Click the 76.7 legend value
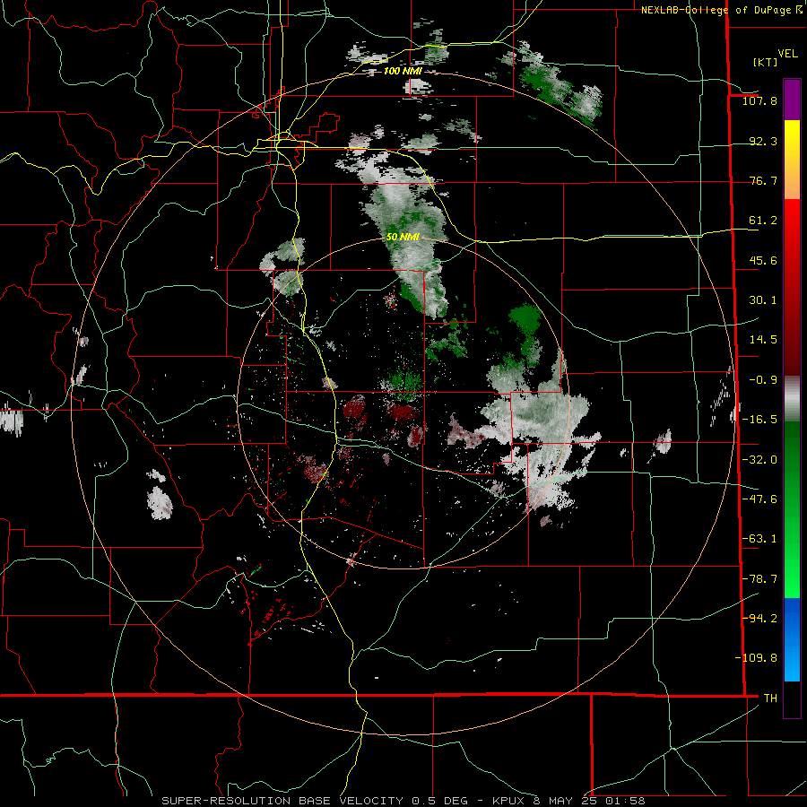807x807 pixels. point(763,180)
